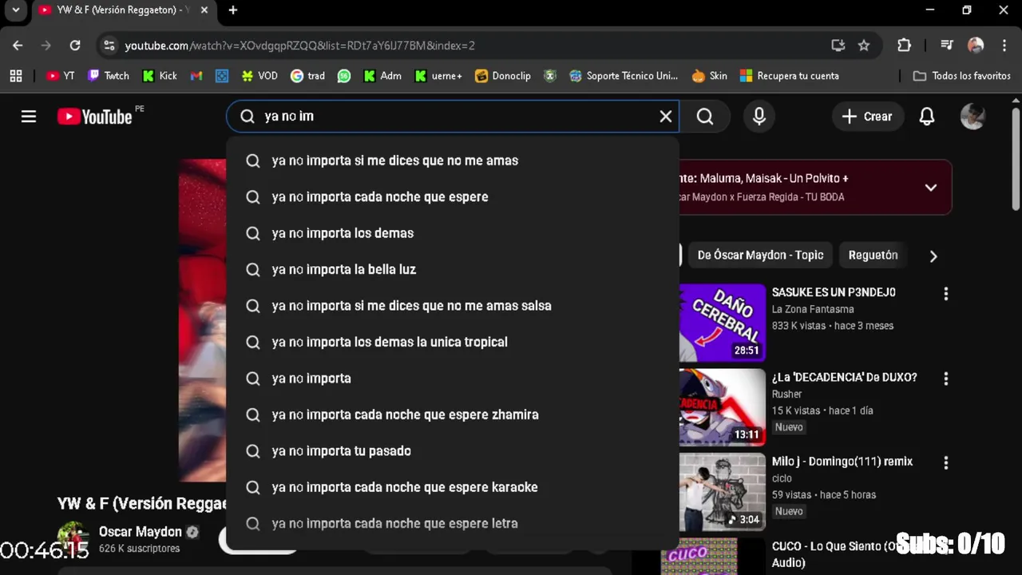Image resolution: width=1022 pixels, height=575 pixels.
Task: Select suggestion ending in 'espere letra'
Action: coord(453,524)
